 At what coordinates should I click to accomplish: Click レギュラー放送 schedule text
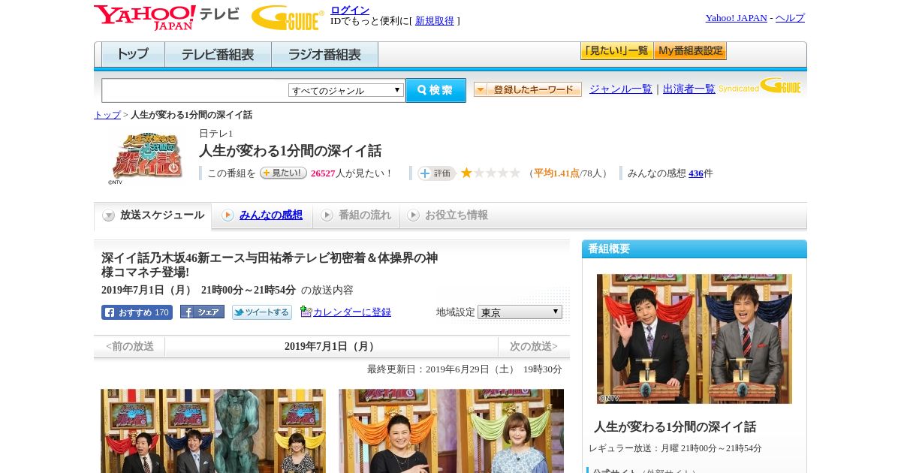click(675, 448)
